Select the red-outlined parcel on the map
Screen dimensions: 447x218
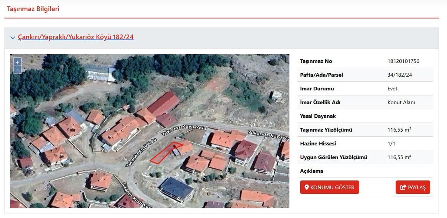tap(165, 153)
